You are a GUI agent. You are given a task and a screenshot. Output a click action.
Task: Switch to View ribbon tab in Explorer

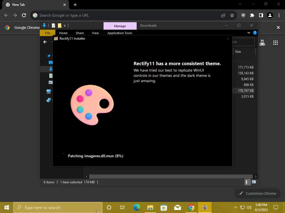95,33
